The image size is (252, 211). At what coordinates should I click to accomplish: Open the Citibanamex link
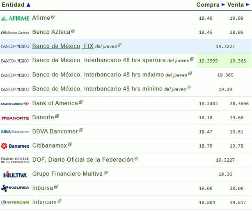[x=50, y=146]
